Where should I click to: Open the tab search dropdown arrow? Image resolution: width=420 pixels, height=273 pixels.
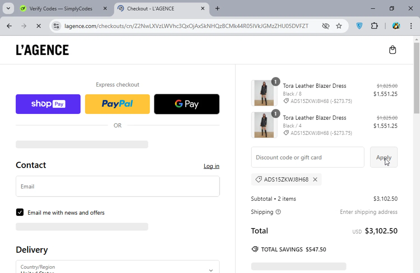click(8, 8)
